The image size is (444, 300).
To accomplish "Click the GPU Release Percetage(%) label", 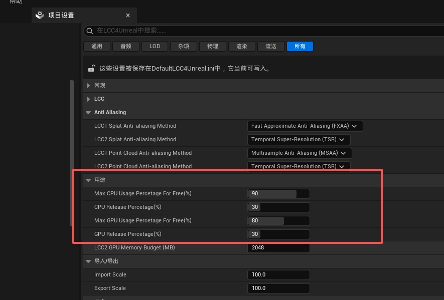I will 128,234.
